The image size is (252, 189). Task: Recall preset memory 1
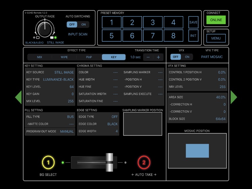(112, 22)
